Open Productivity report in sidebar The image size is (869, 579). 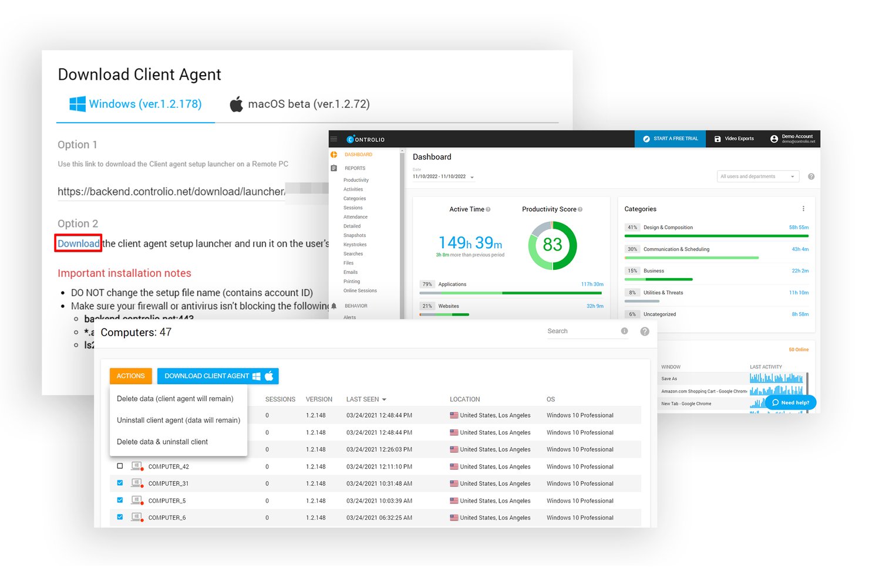(x=356, y=180)
